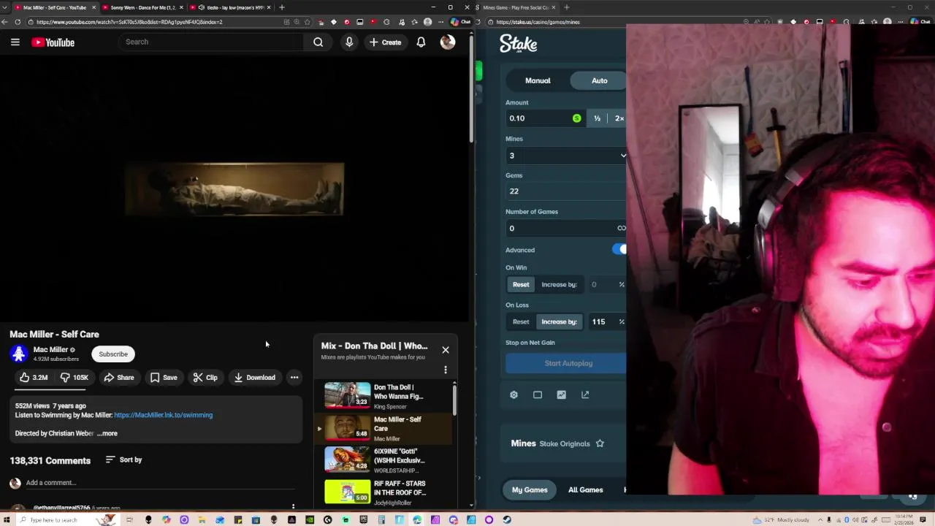Image resolution: width=935 pixels, height=526 pixels.
Task: Select Manual betting mode
Action: click(x=538, y=80)
